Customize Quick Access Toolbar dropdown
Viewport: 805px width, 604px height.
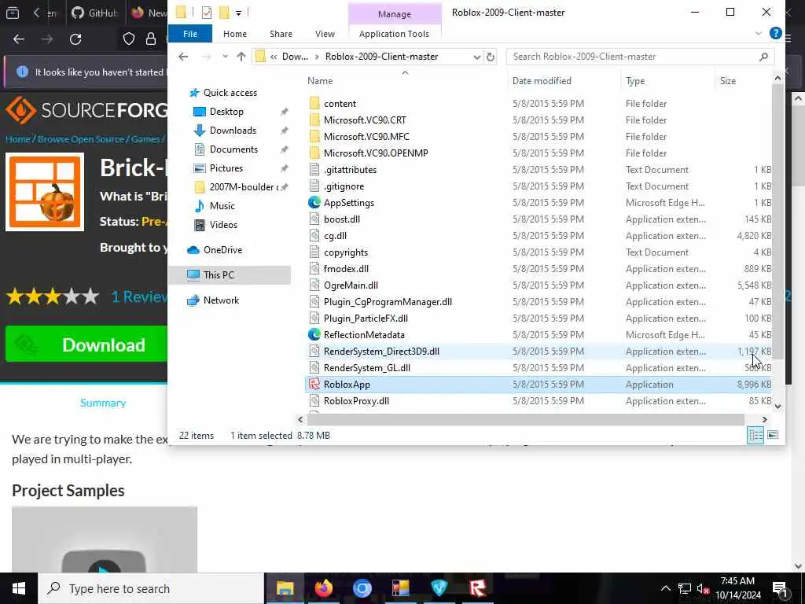(x=239, y=13)
